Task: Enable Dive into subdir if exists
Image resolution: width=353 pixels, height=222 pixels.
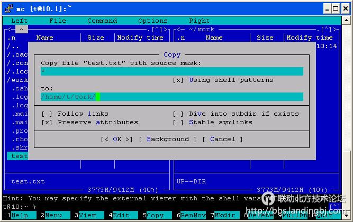Action: pyautogui.click(x=179, y=114)
